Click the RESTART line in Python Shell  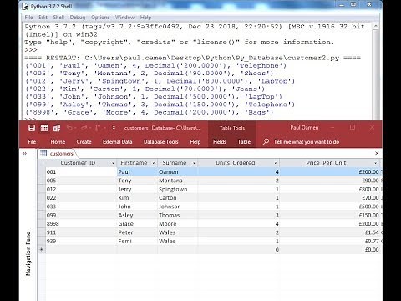(x=193, y=58)
